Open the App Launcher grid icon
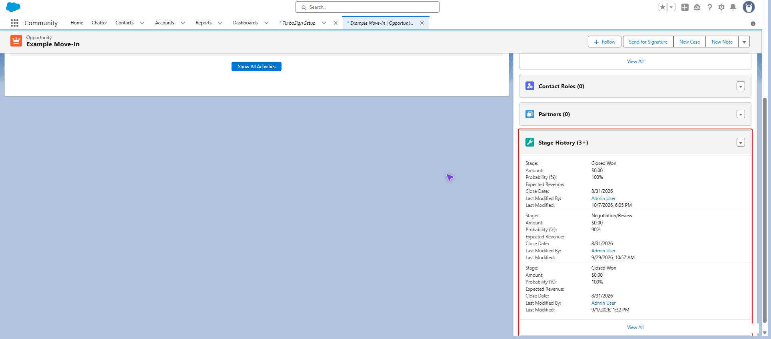 [x=15, y=23]
